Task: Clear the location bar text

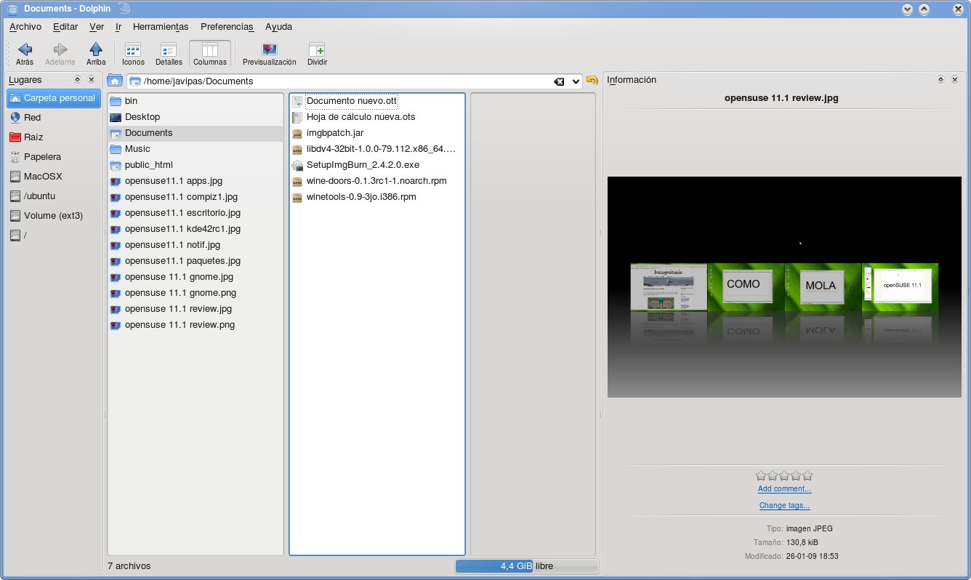Action: click(559, 81)
